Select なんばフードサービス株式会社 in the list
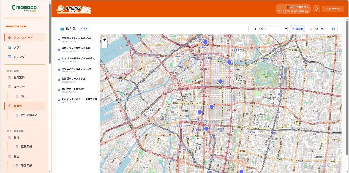 coord(78,59)
